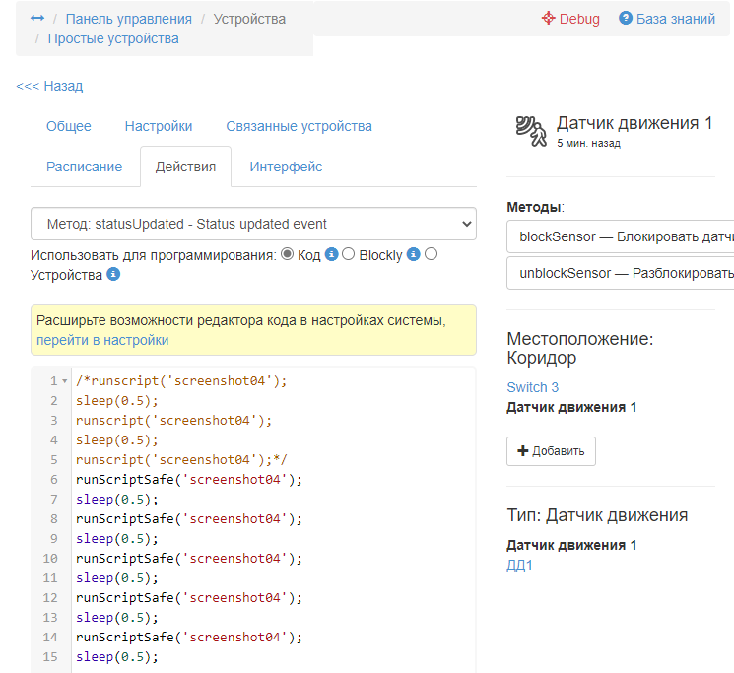The height and width of the screenshot is (673, 734).
Task: Click into code editor on line 6
Action: point(189,480)
